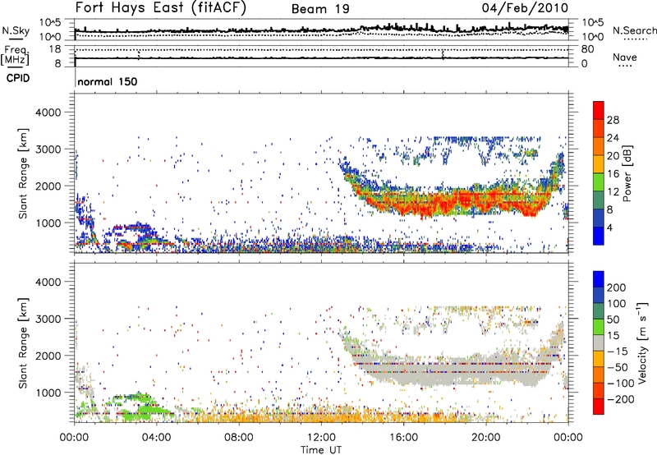The width and height of the screenshot is (657, 455).
Task: Click the "3000" tick on the Power panel
Action: (48, 149)
